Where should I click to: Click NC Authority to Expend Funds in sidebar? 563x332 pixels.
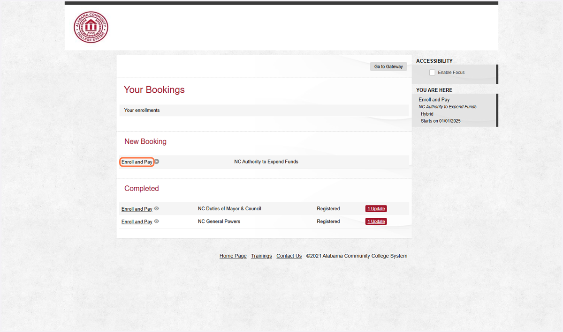(x=448, y=107)
